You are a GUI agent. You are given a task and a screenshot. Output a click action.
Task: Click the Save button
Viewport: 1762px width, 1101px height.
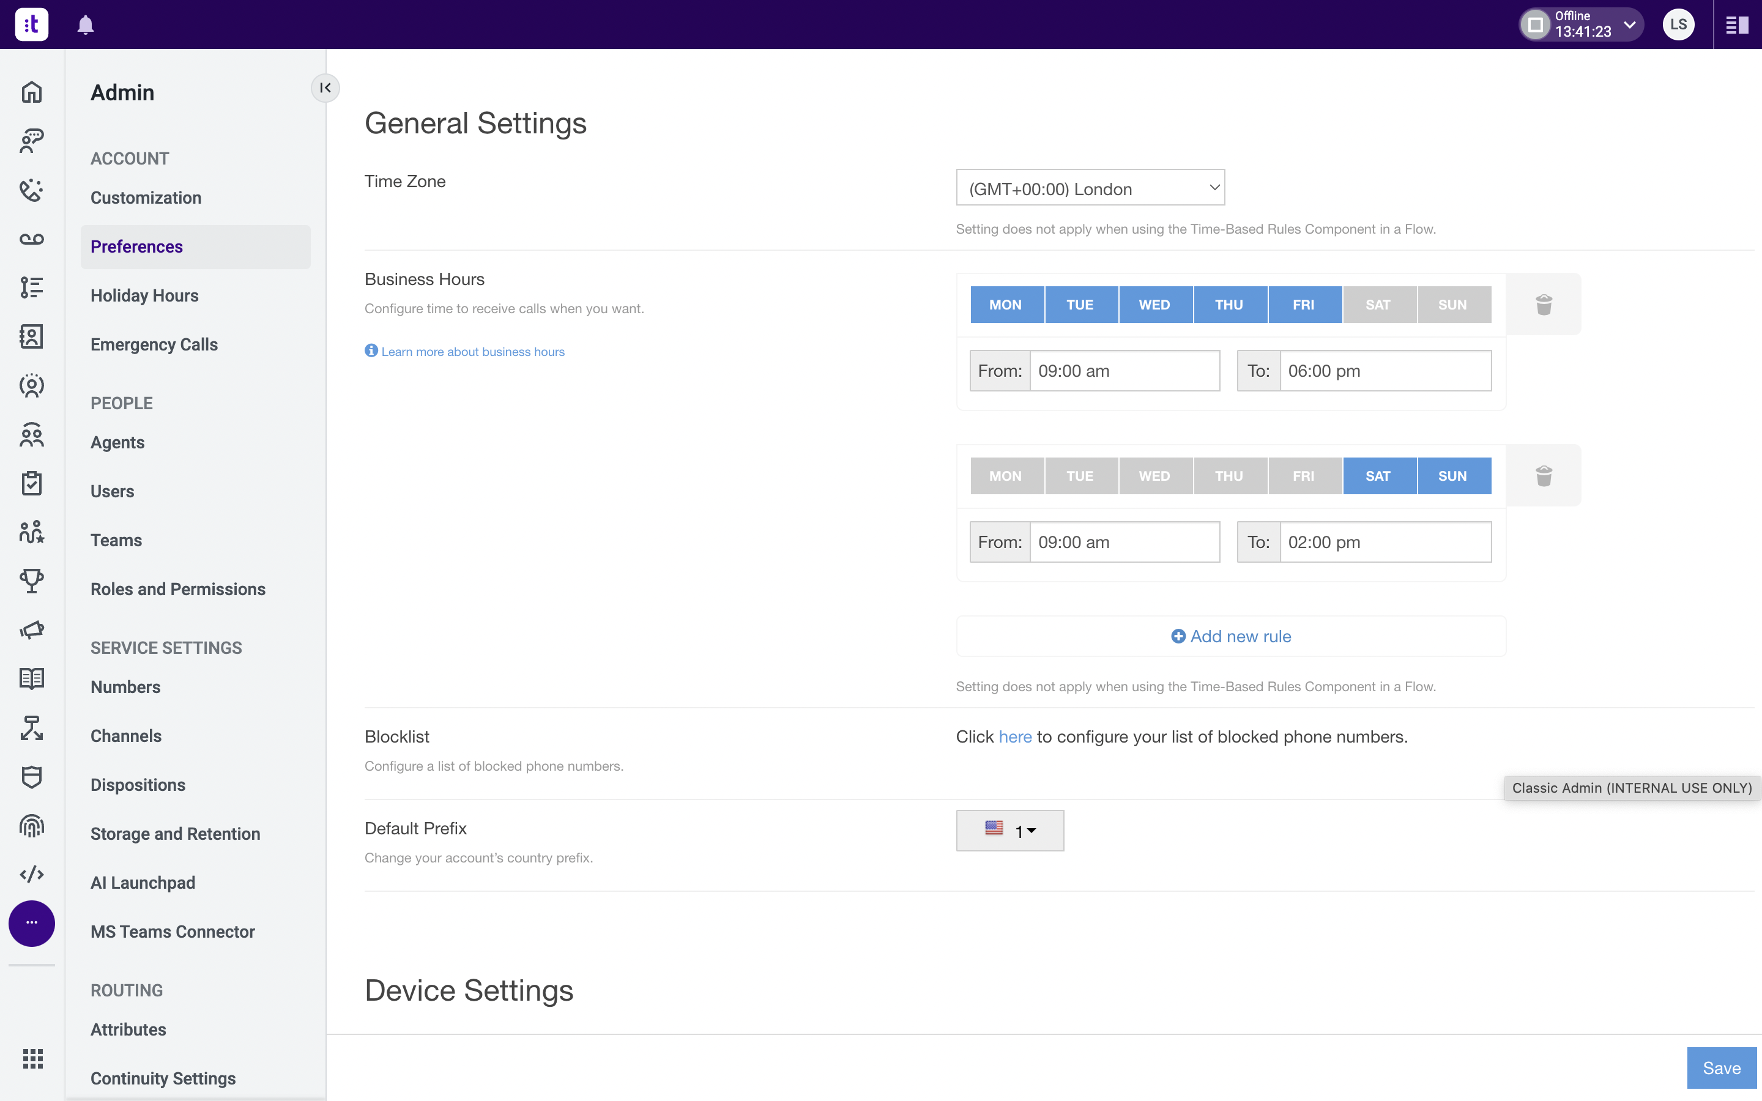click(1721, 1067)
